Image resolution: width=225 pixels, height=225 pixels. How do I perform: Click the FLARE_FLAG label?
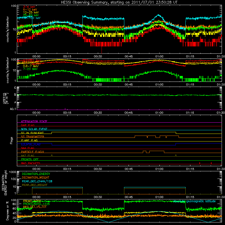coord(29,140)
